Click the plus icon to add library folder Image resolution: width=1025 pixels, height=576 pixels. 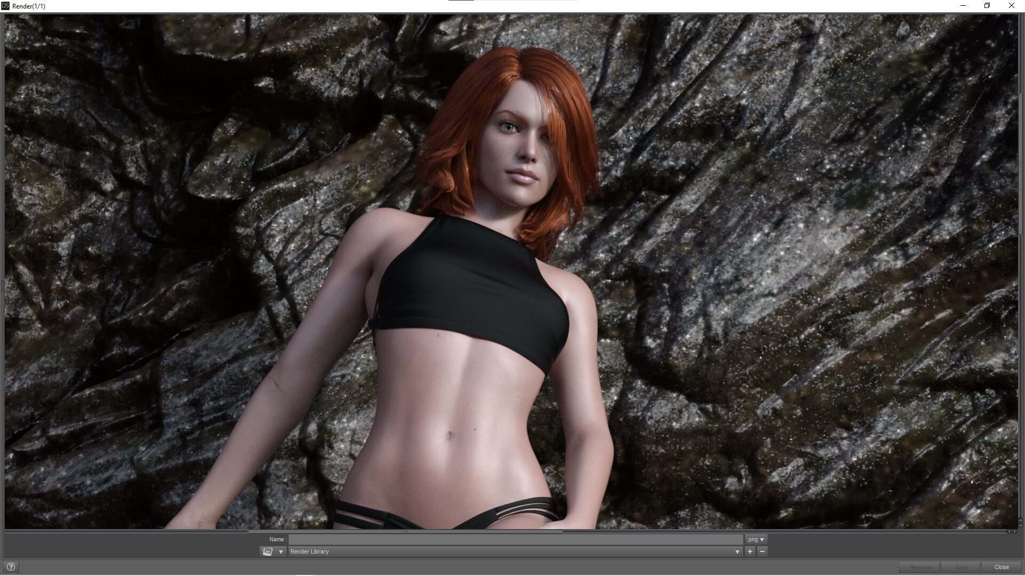750,551
